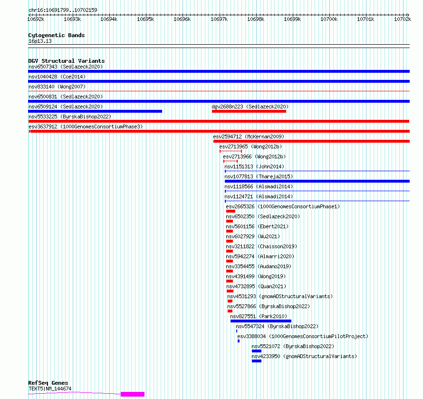
Task: Select nsv6027929 (Wu2021) label
Action: point(253,236)
